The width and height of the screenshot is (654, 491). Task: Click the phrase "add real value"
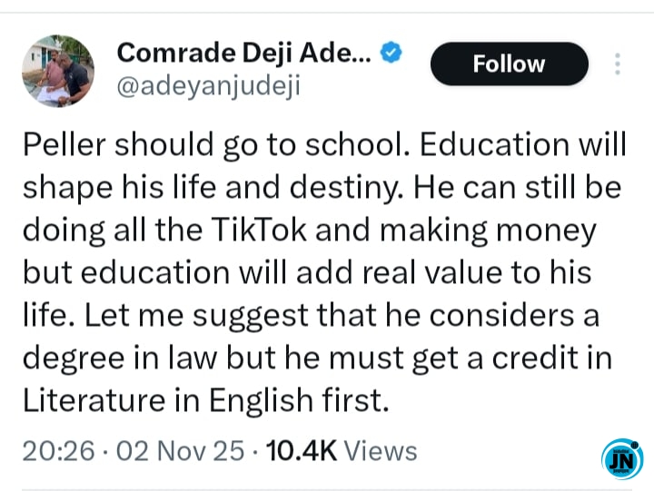point(420,271)
